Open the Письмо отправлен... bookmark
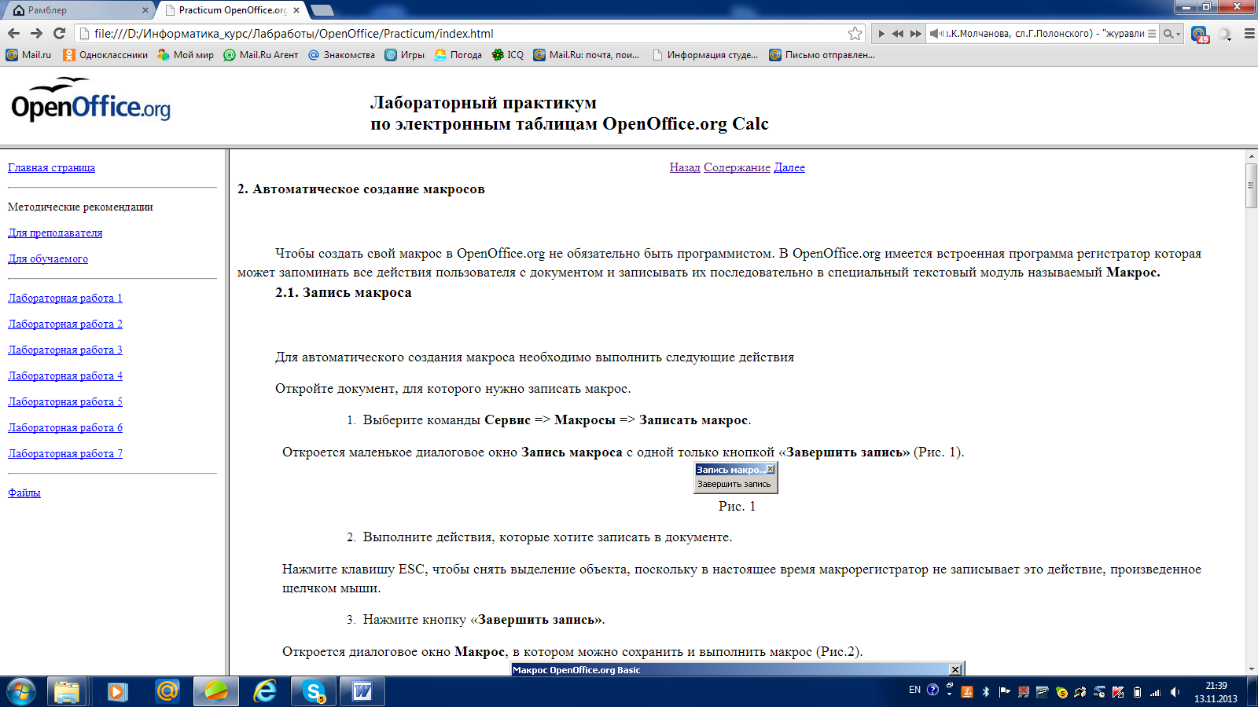 click(822, 55)
